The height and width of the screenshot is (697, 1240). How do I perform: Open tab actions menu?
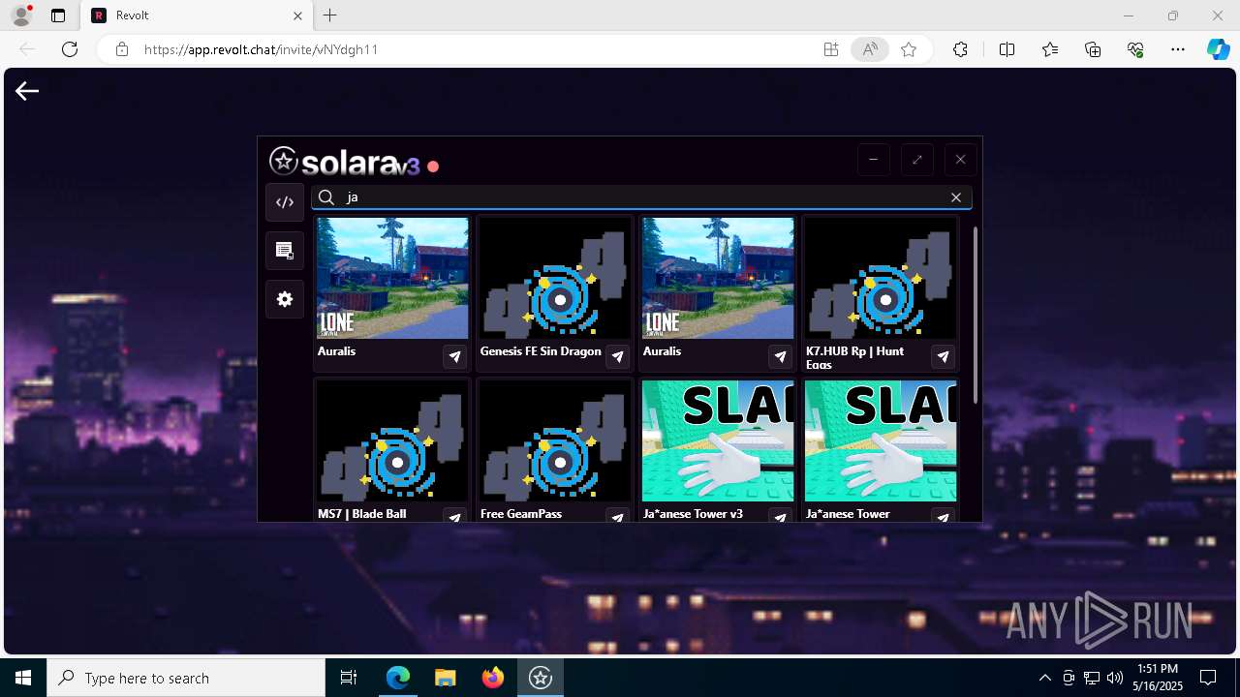click(58, 15)
